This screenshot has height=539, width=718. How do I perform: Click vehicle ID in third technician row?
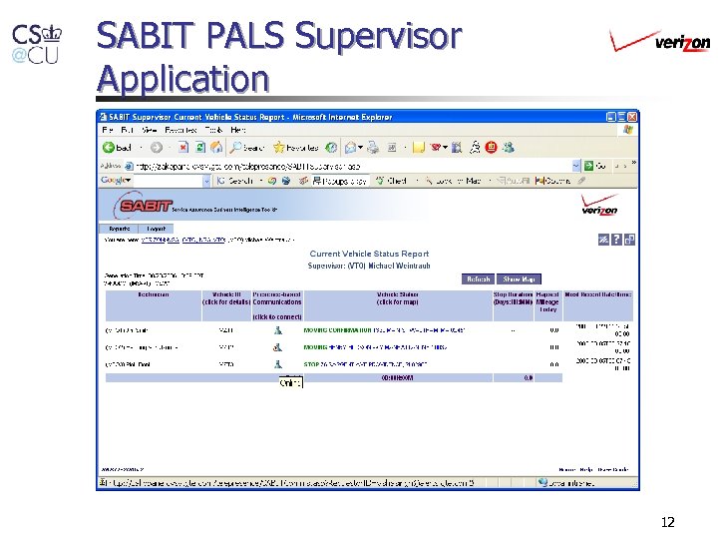226,364
